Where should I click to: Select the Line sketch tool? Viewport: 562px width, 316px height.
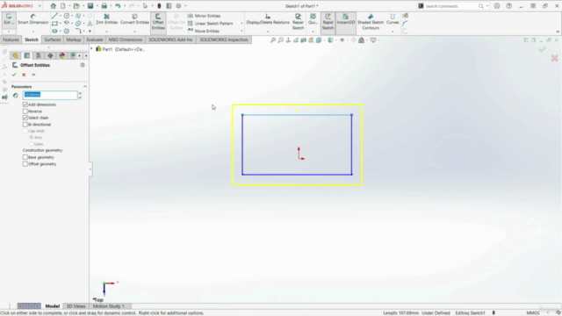(54, 16)
